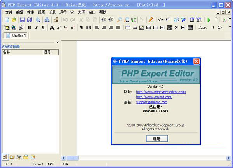Click the rainbow pencil highlighter icon
The width and height of the screenshot is (233, 168).
click(151, 20)
